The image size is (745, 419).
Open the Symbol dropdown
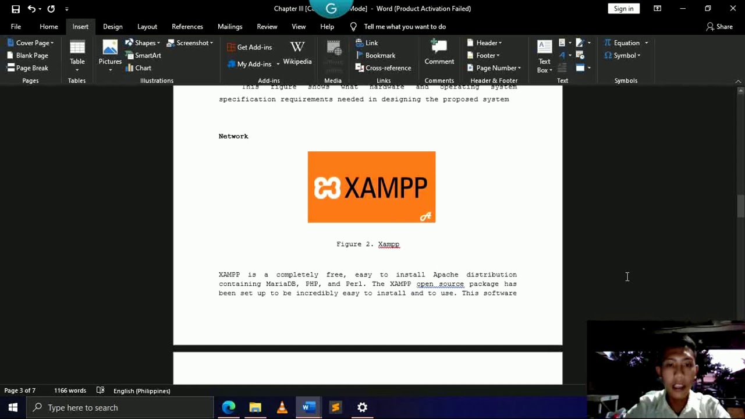[622, 55]
